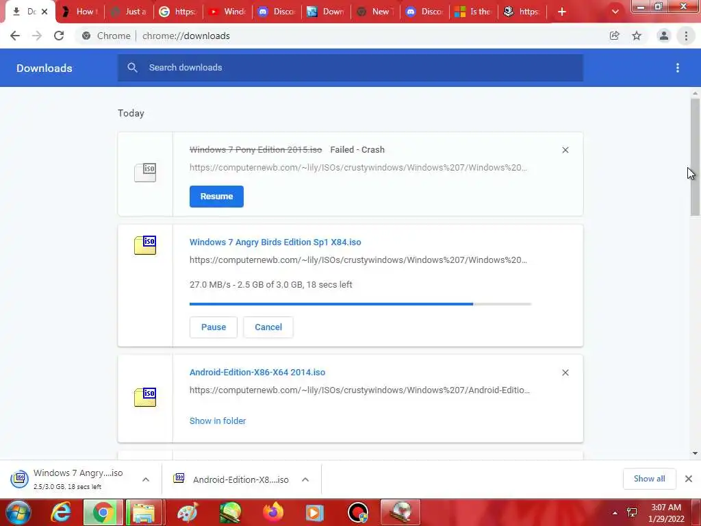This screenshot has height=526, width=701.
Task: Close the bottom download shelf
Action: coord(689,479)
